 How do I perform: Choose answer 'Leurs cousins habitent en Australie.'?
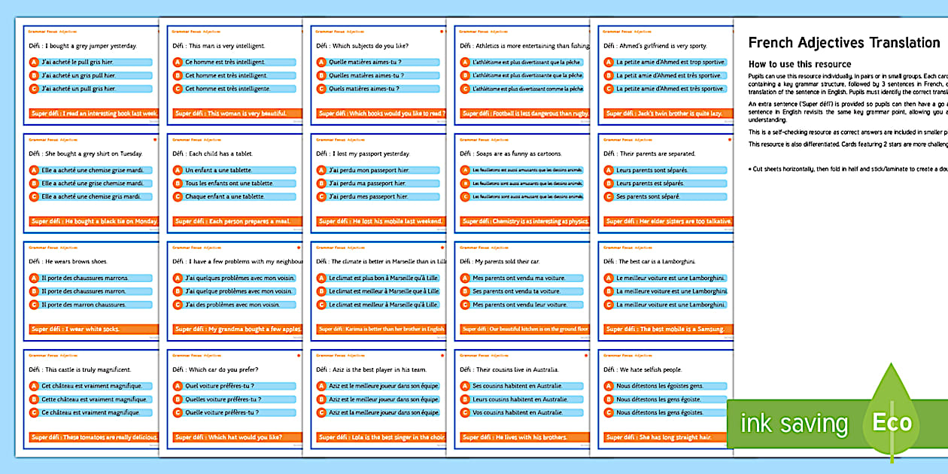coord(518,399)
